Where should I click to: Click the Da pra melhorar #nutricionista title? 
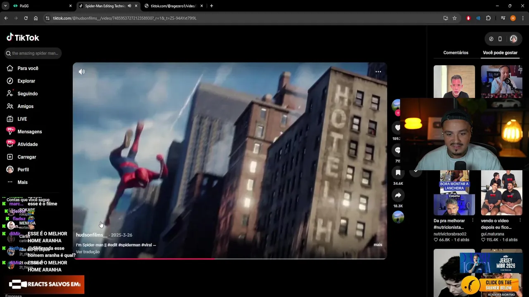tap(449, 224)
